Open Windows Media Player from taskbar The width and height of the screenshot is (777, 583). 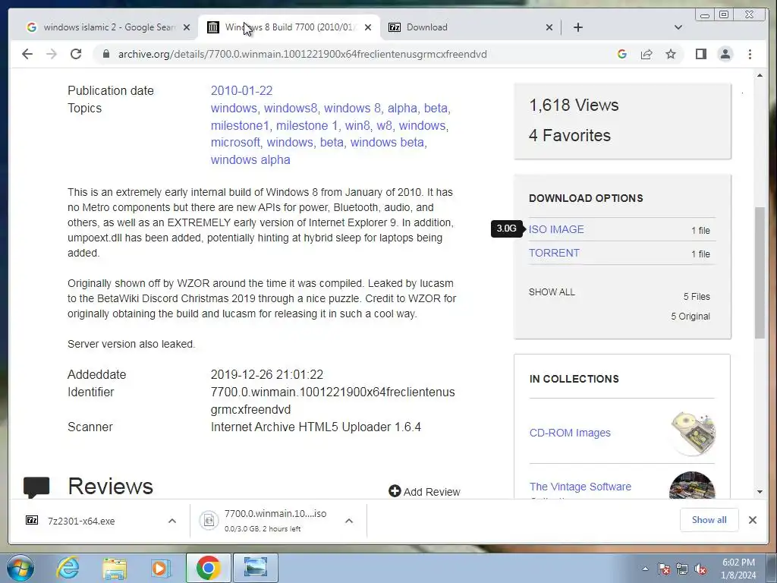[160, 568]
